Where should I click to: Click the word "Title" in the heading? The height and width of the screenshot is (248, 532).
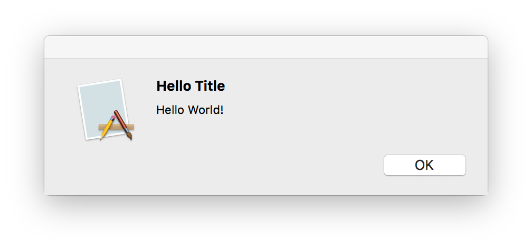(x=210, y=86)
